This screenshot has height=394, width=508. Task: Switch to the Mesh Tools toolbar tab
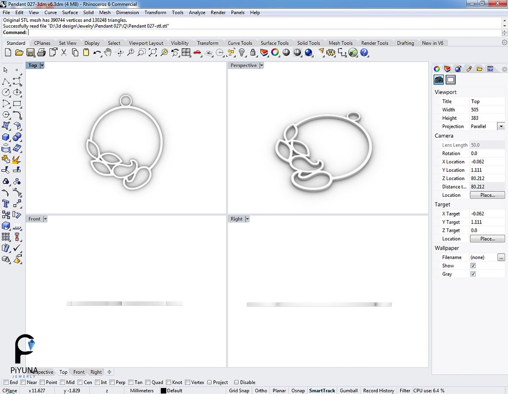[x=341, y=43]
